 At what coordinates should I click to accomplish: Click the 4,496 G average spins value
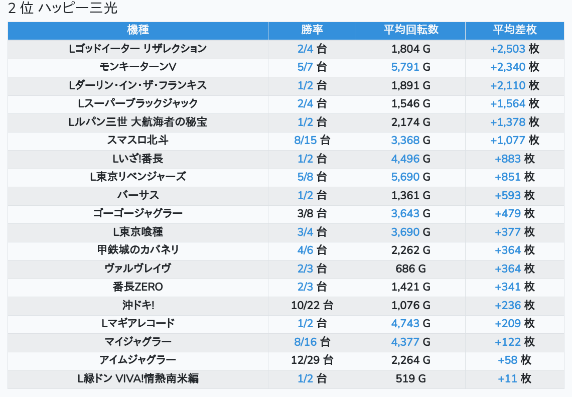coord(411,159)
